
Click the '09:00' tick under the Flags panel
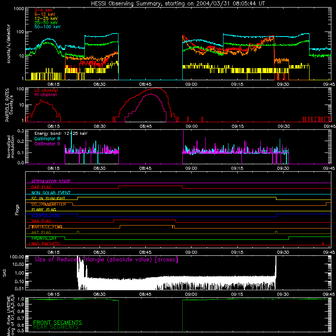click(x=191, y=252)
